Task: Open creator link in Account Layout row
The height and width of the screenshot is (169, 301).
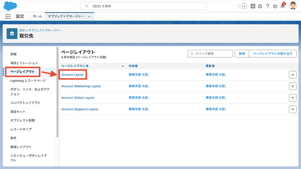Action: (x=139, y=75)
